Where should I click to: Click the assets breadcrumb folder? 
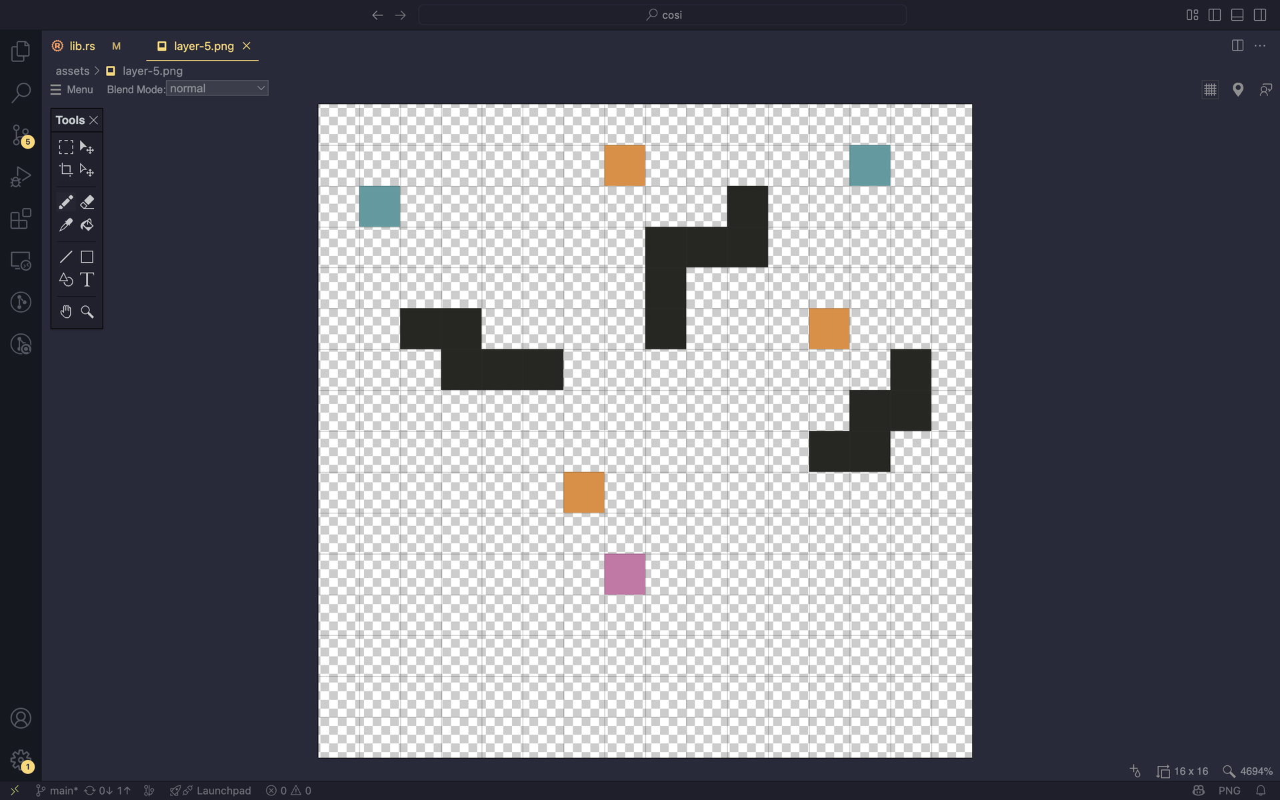pyautogui.click(x=72, y=71)
